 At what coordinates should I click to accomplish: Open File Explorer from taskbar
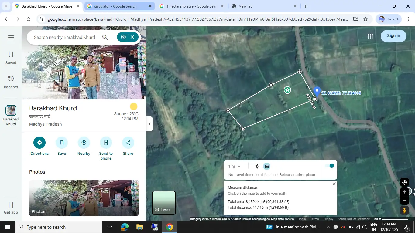139,227
